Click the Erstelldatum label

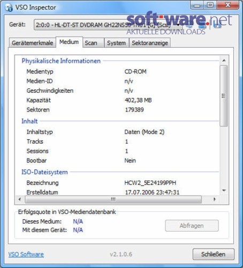[42, 192]
